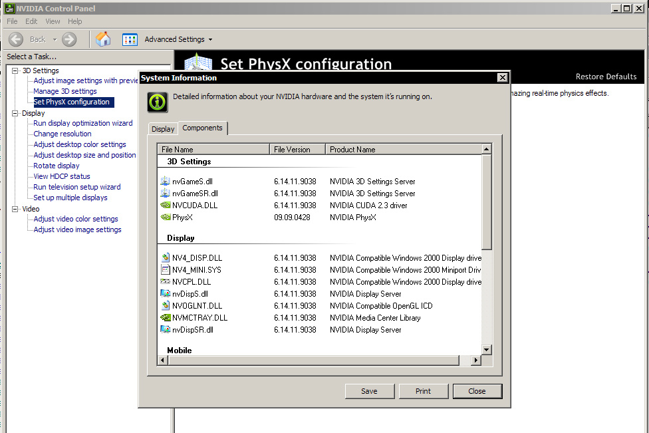Select the nvDispS.dll file icon
This screenshot has width=649, height=433.
click(x=165, y=293)
